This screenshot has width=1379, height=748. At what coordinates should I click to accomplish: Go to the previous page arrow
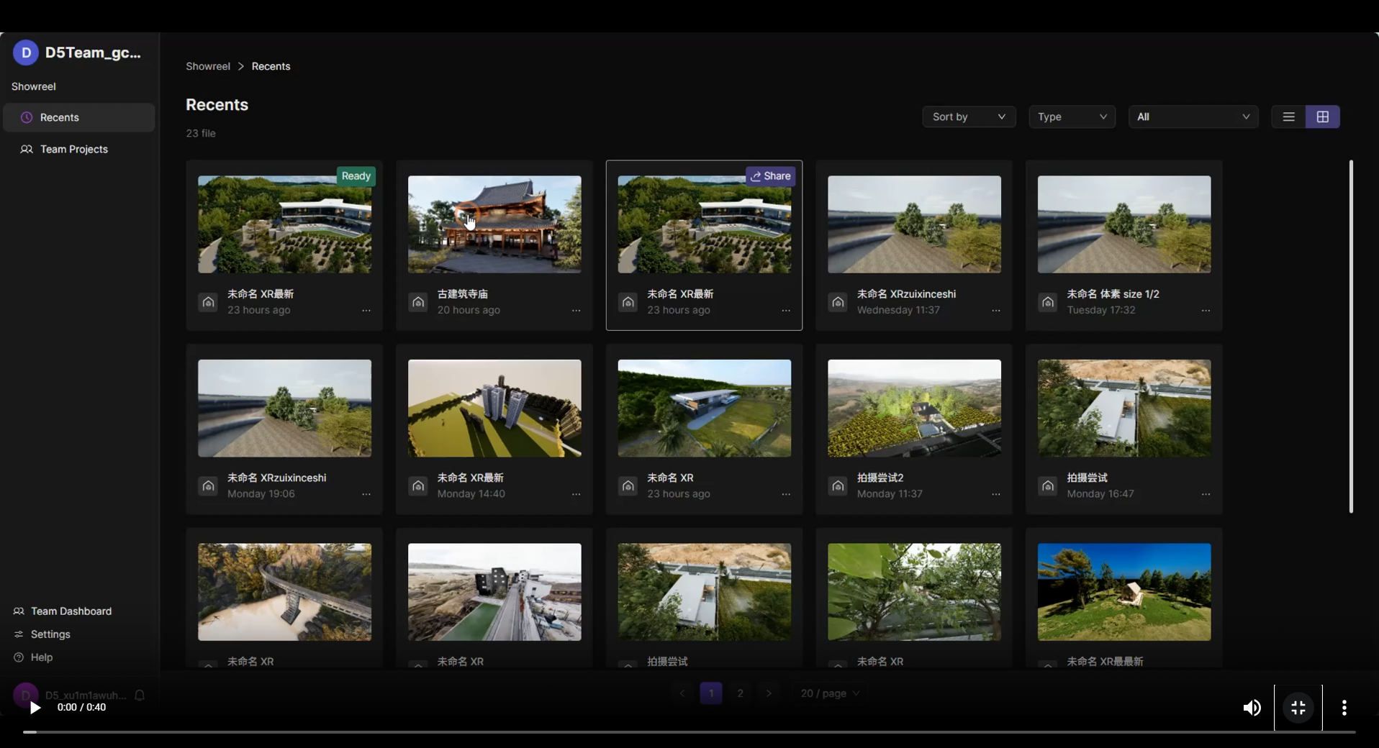click(x=682, y=693)
